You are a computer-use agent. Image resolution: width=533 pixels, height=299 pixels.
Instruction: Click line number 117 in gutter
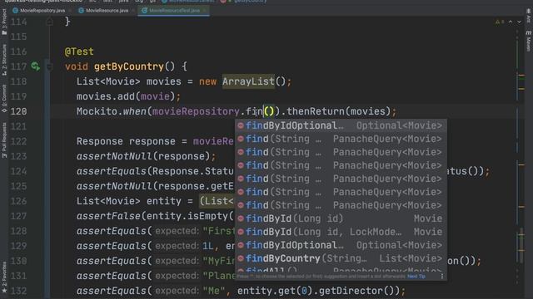tap(18, 66)
